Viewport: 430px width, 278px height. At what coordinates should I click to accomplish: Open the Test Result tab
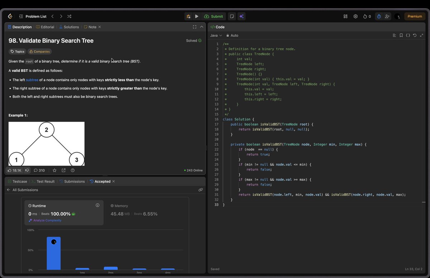pos(46,181)
